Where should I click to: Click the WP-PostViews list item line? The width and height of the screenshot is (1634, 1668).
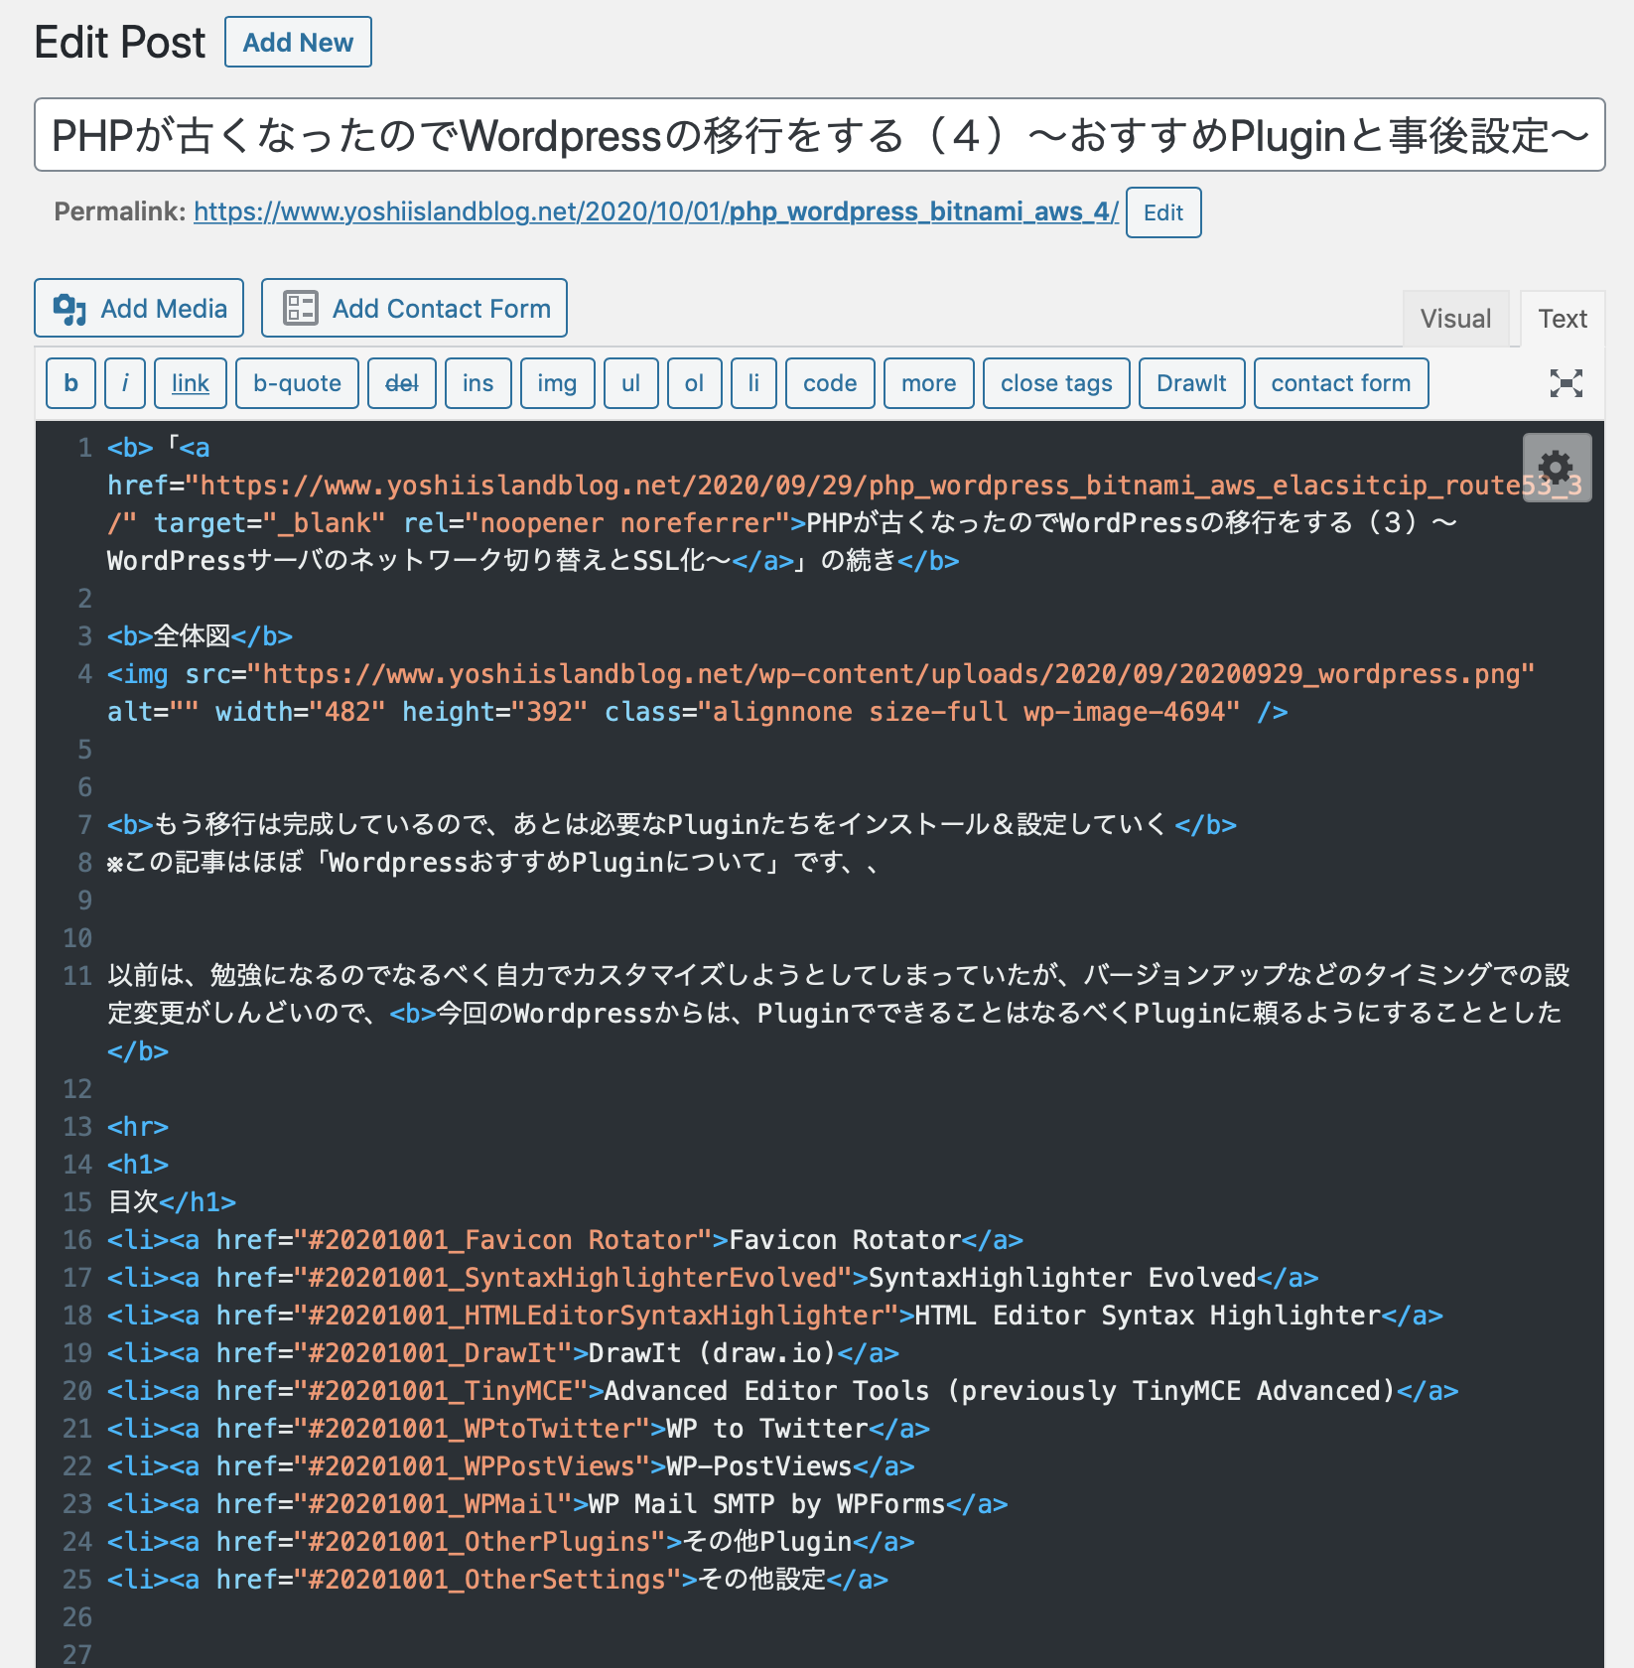(511, 1466)
